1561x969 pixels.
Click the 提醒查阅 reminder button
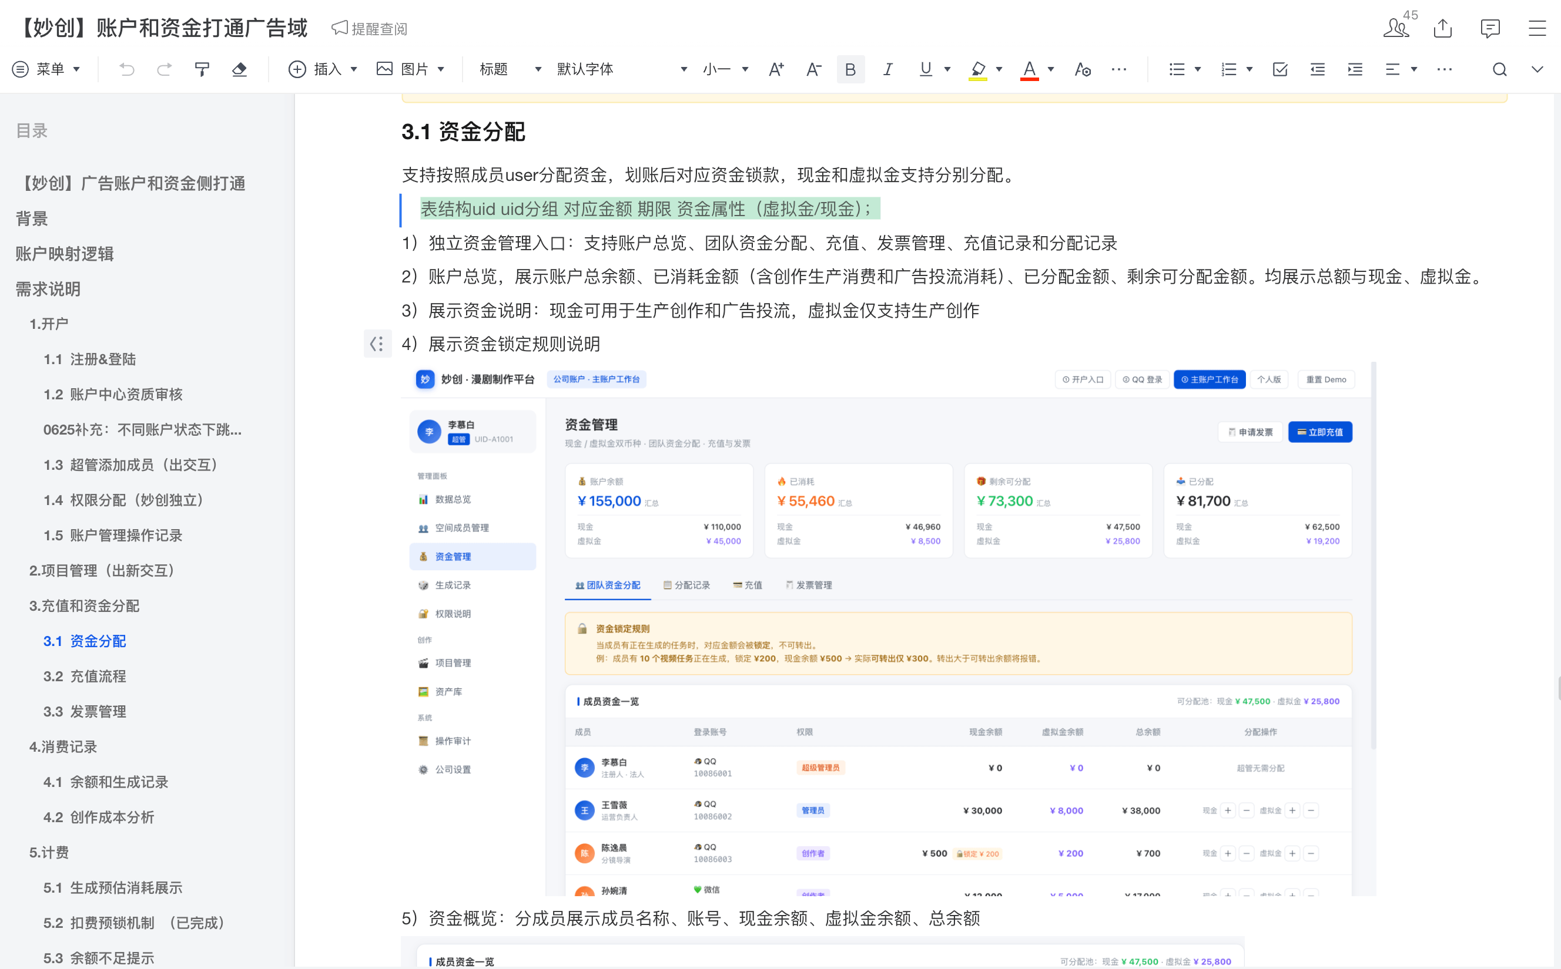click(x=370, y=29)
